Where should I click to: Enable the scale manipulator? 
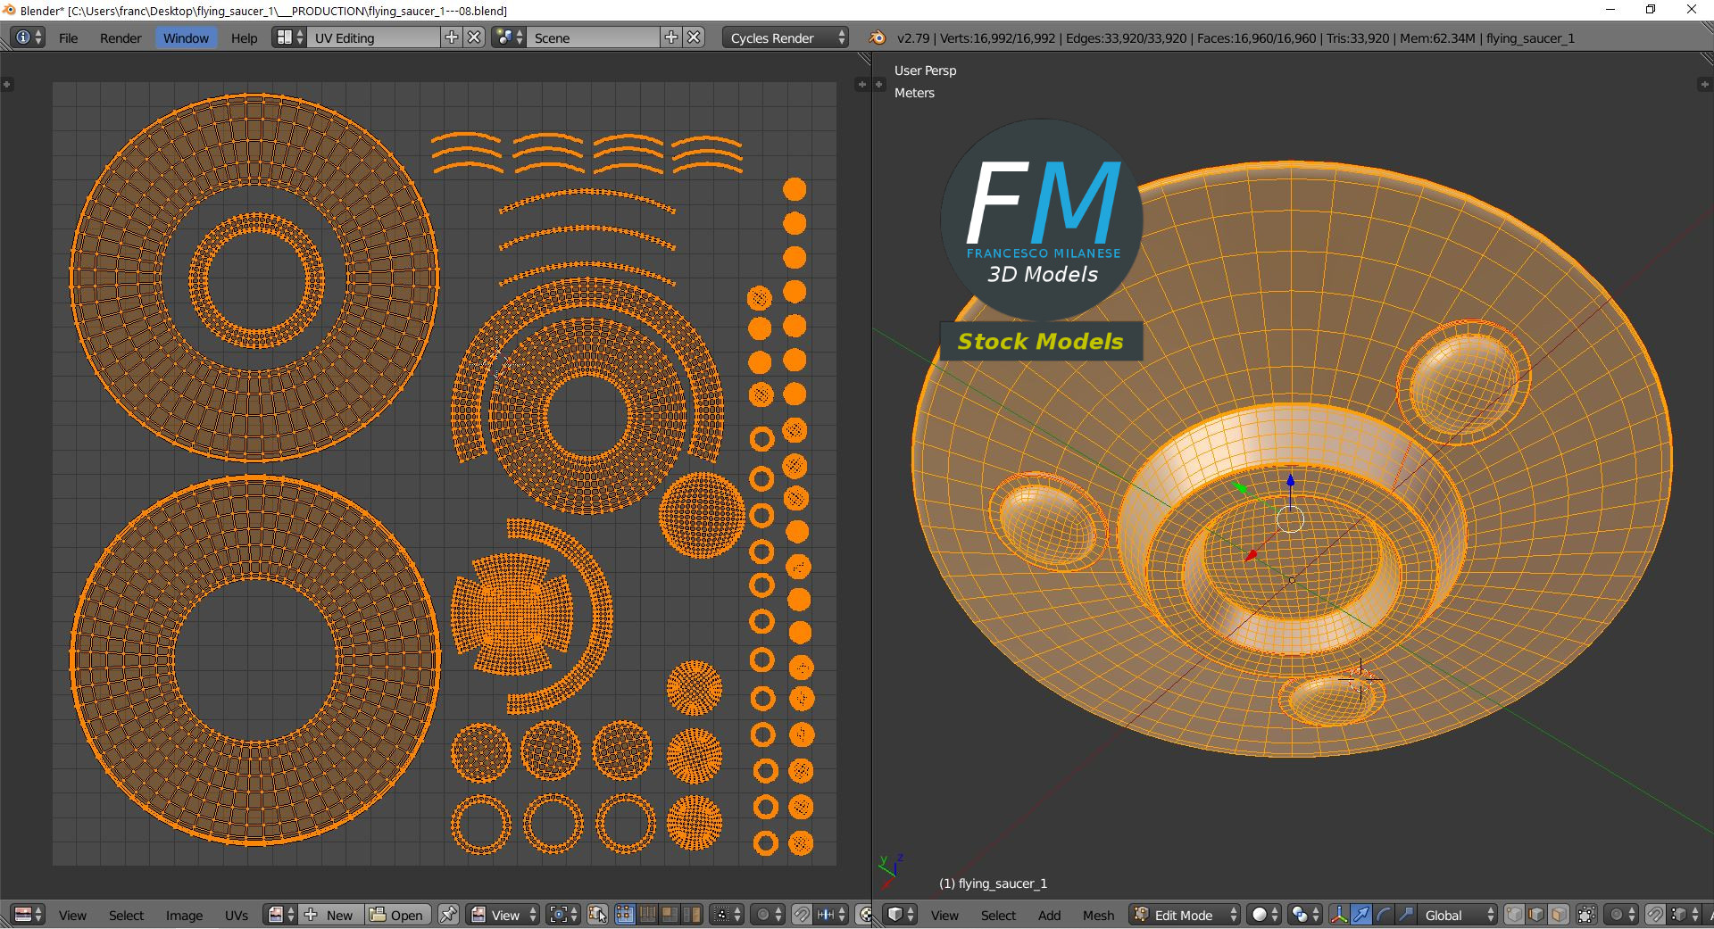pos(1406,915)
